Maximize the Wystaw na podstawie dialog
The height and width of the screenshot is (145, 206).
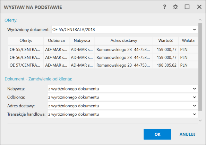(x=187, y=7)
